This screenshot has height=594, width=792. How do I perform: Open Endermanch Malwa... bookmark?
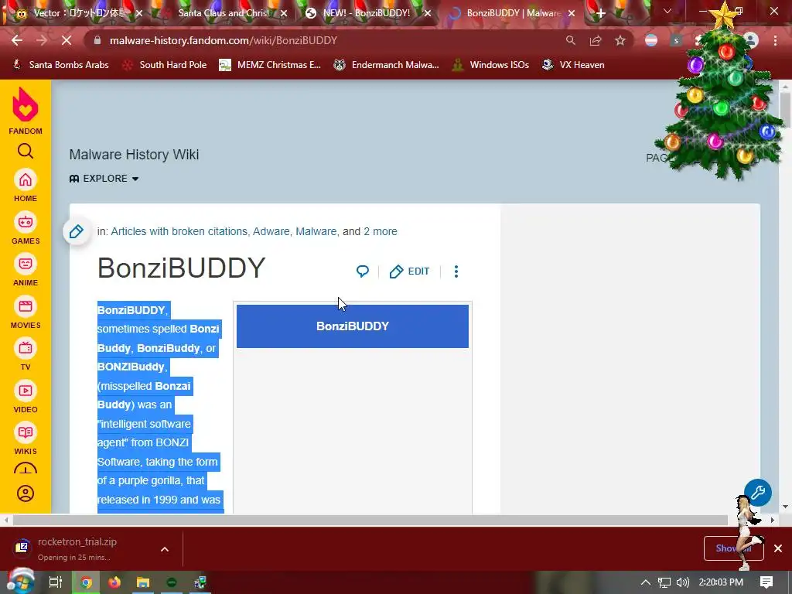coord(387,65)
